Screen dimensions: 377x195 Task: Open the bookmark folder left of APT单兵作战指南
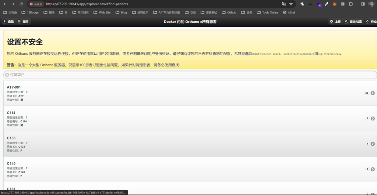click(x=140, y=12)
